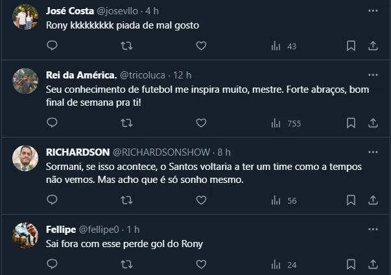Bookmark José Costa's tweet
The width and height of the screenshot is (391, 275).
click(351, 46)
